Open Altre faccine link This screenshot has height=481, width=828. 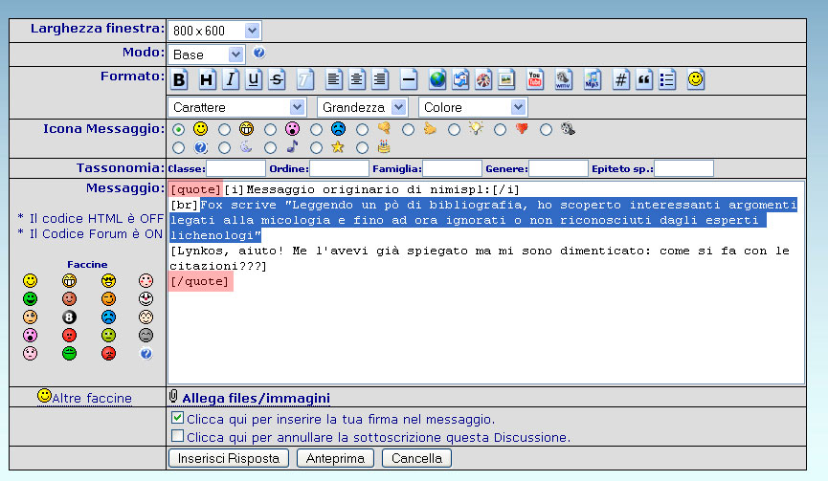point(92,398)
